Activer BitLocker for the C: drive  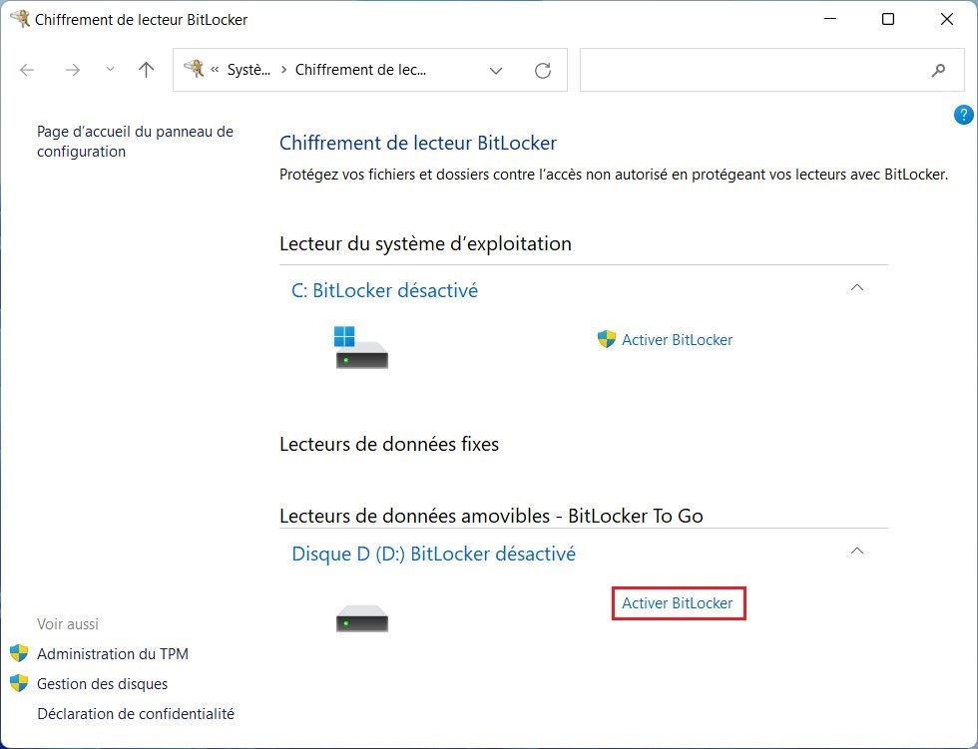click(x=676, y=340)
